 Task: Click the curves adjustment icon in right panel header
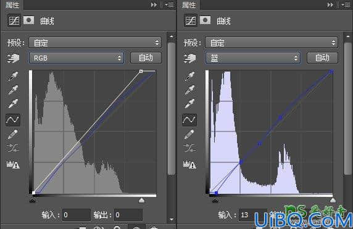pos(191,20)
